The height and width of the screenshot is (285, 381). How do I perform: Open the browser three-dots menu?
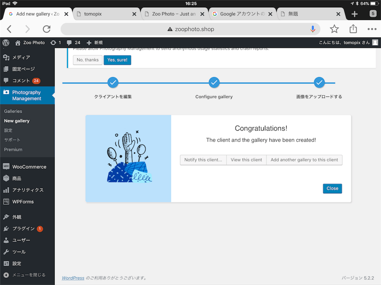[x=372, y=29]
